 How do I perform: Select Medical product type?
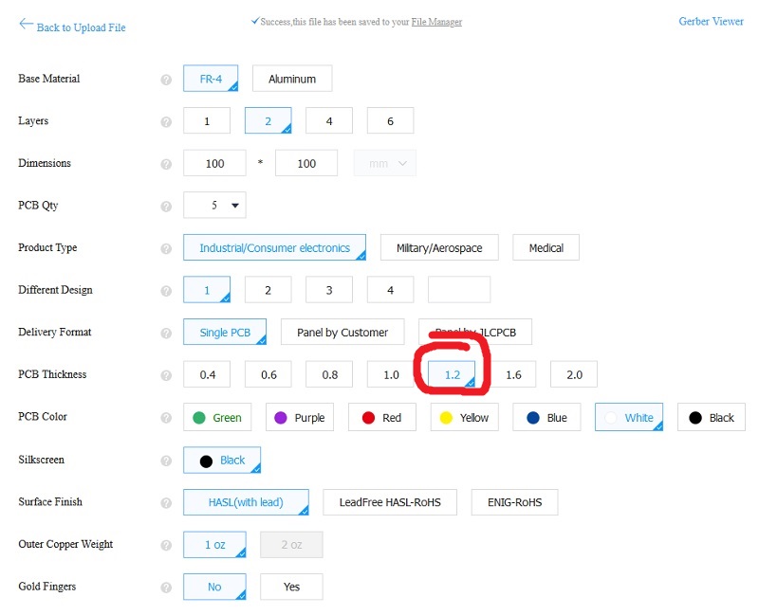coord(546,247)
